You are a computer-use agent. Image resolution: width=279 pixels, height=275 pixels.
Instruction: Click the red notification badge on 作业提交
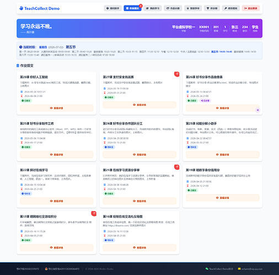pyautogui.click(x=141, y=6)
